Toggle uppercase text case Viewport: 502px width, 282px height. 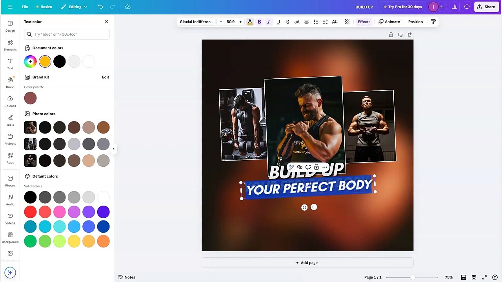pos(297,22)
